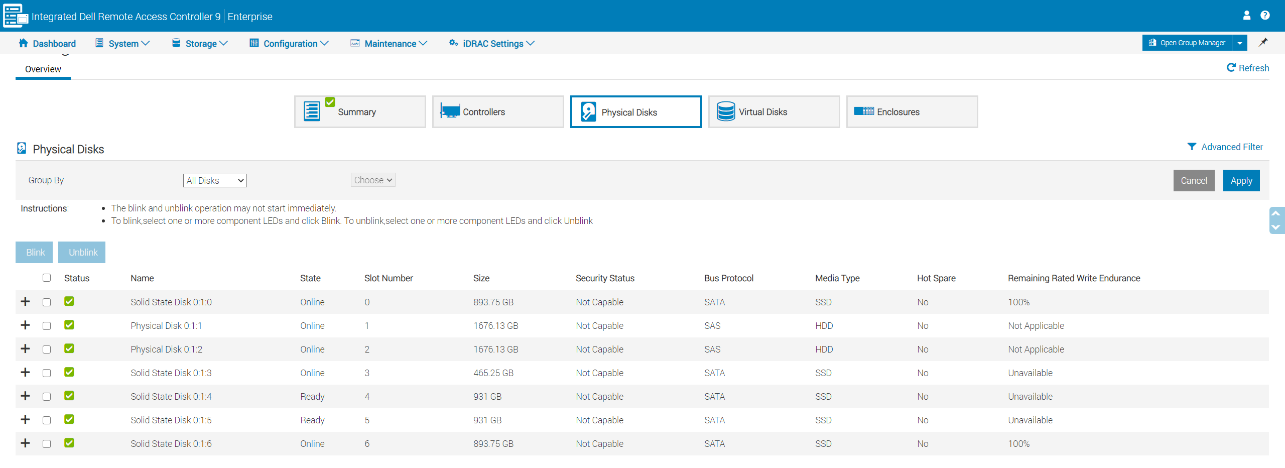The image size is (1285, 468).
Task: Click the Open Group Manager building icon
Action: 1152,43
